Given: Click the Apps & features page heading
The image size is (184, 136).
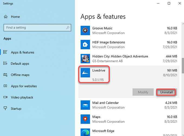Looking at the screenshot, I should 103,16.
